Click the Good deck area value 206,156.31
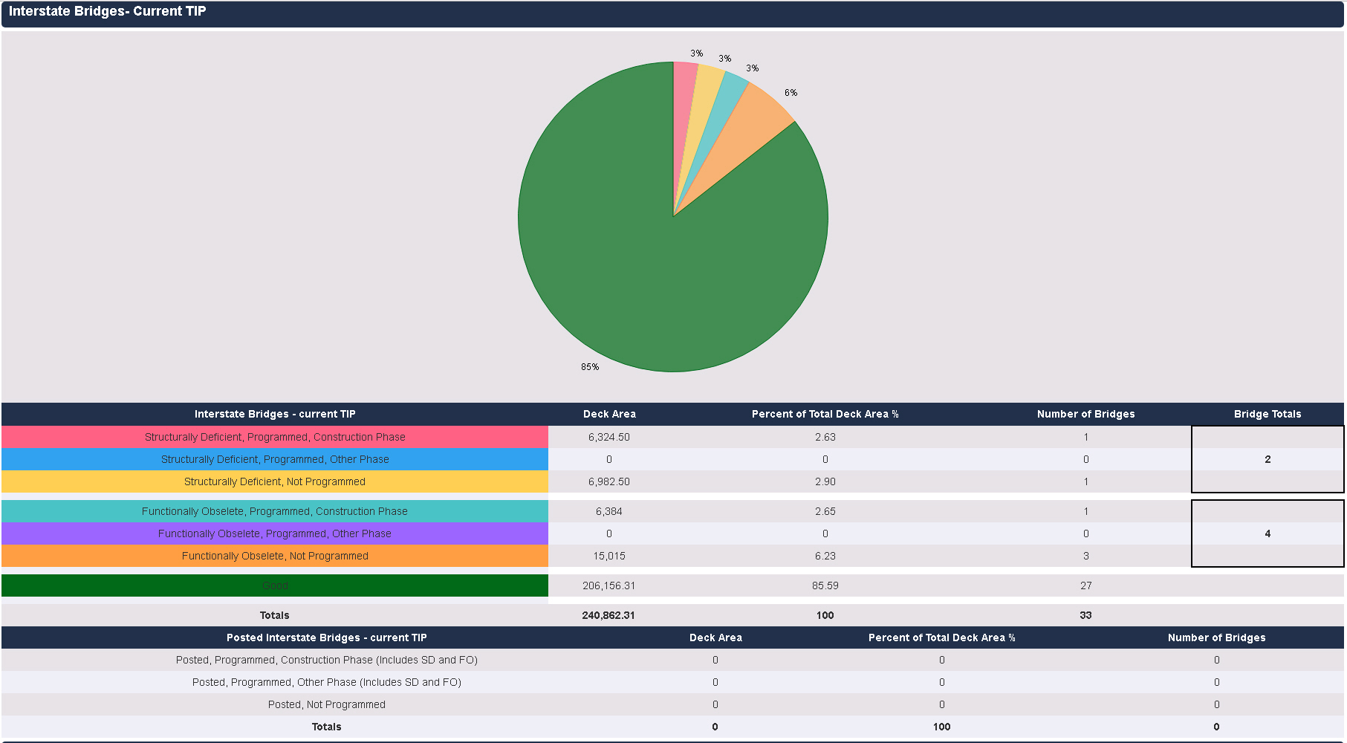 (608, 585)
